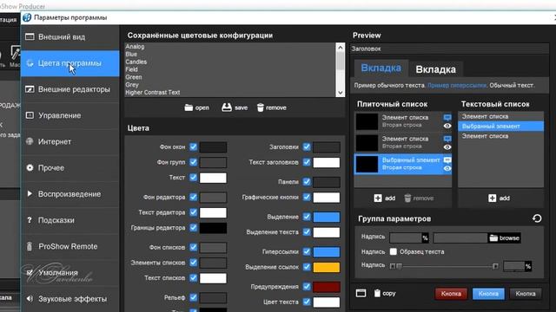Image resolution: width=556 pixels, height=312 pixels.
Task: Click comment icon on first tile item
Action: coord(447,118)
